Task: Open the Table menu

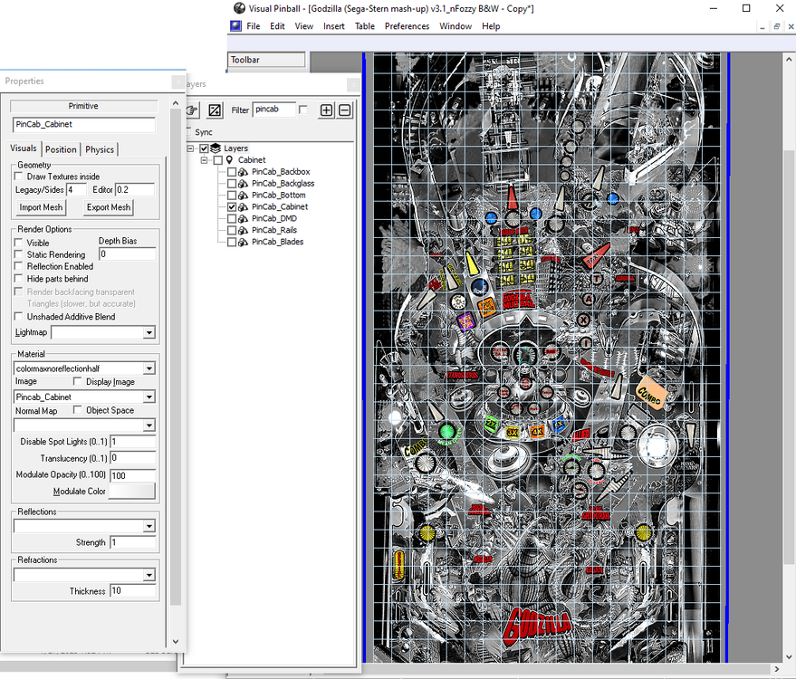Action: [x=365, y=26]
